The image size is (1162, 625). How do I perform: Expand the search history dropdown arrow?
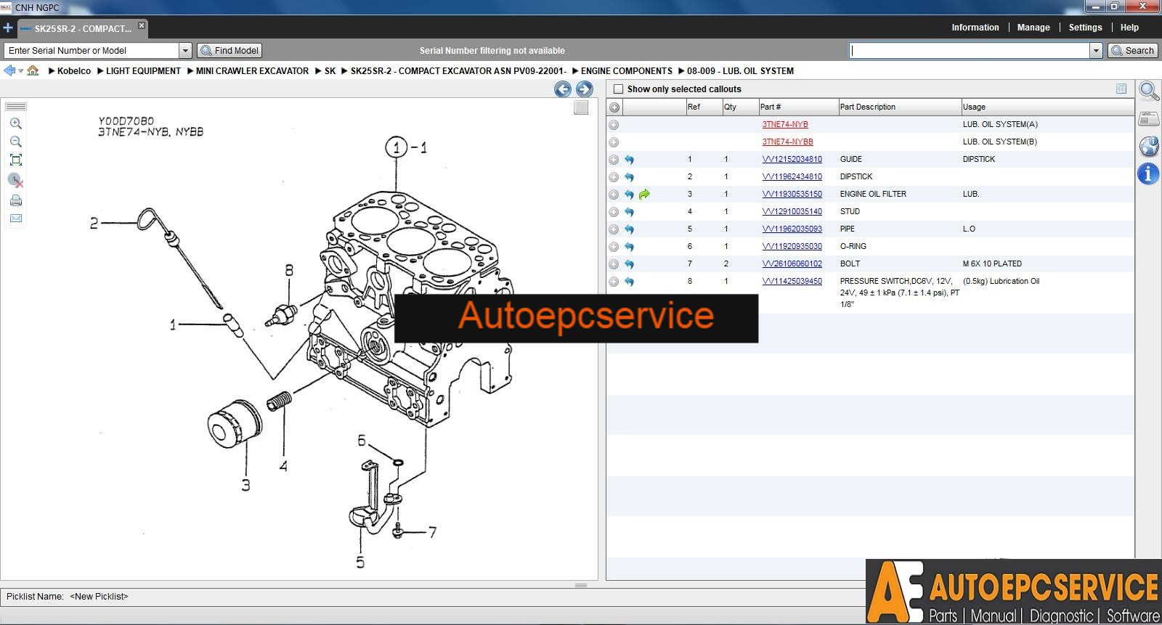tap(1096, 50)
